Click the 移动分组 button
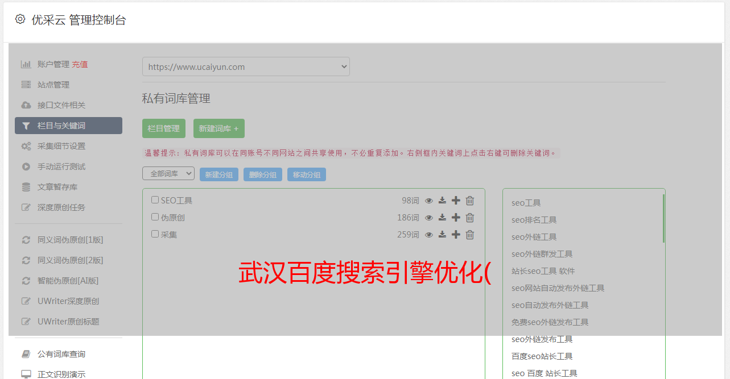This screenshot has height=379, width=730. tap(307, 175)
